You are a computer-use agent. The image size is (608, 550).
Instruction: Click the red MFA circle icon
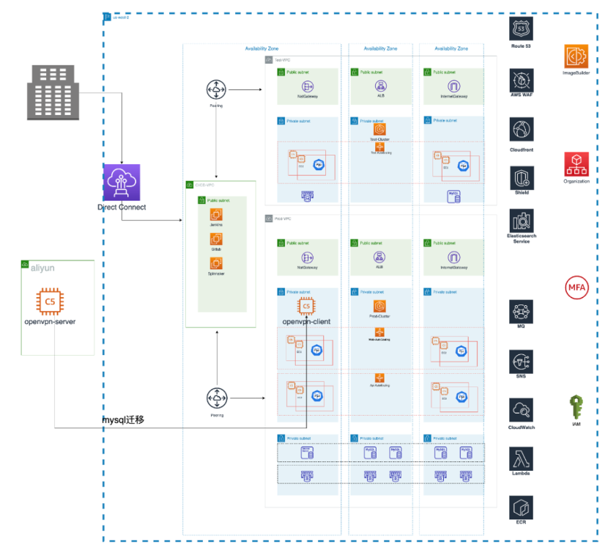pyautogui.click(x=577, y=287)
